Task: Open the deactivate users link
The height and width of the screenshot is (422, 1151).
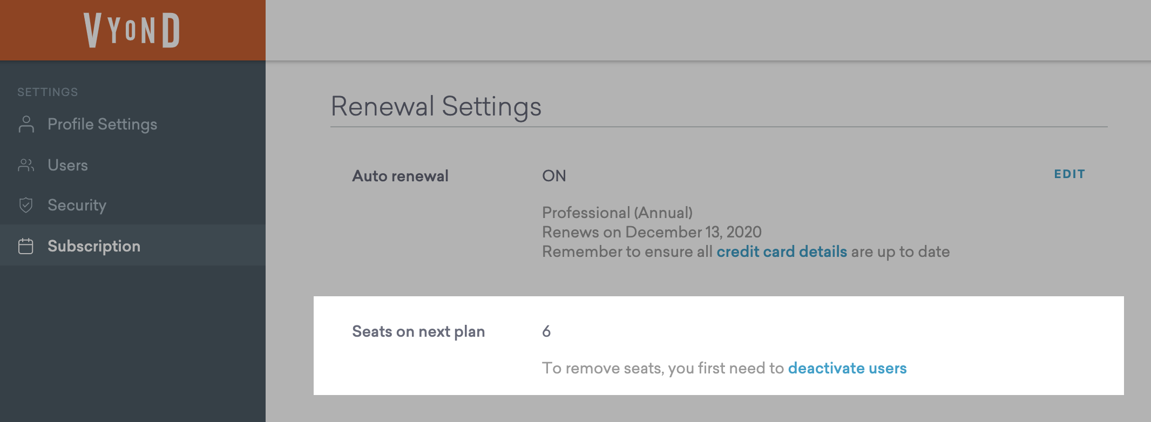Action: point(847,368)
